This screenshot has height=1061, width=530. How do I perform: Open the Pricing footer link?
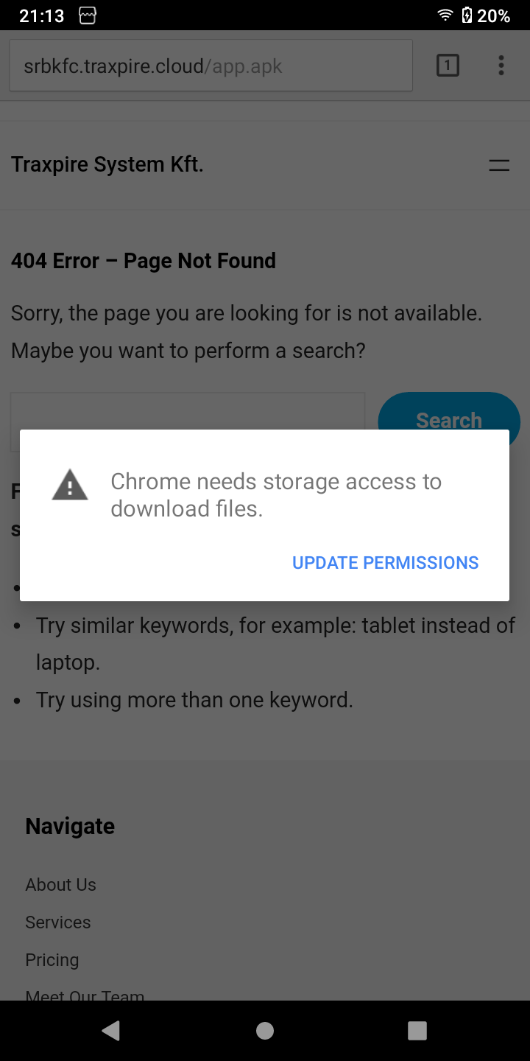coord(52,960)
